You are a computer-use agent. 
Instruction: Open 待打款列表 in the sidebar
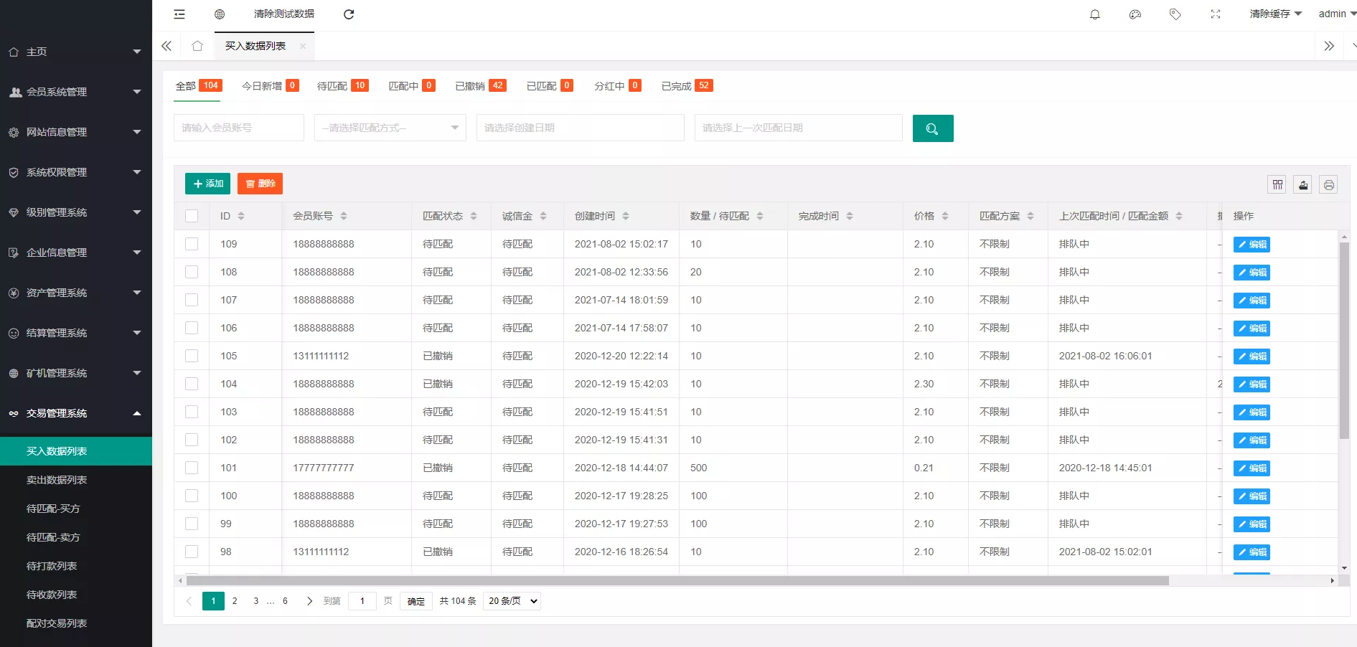tap(76, 566)
